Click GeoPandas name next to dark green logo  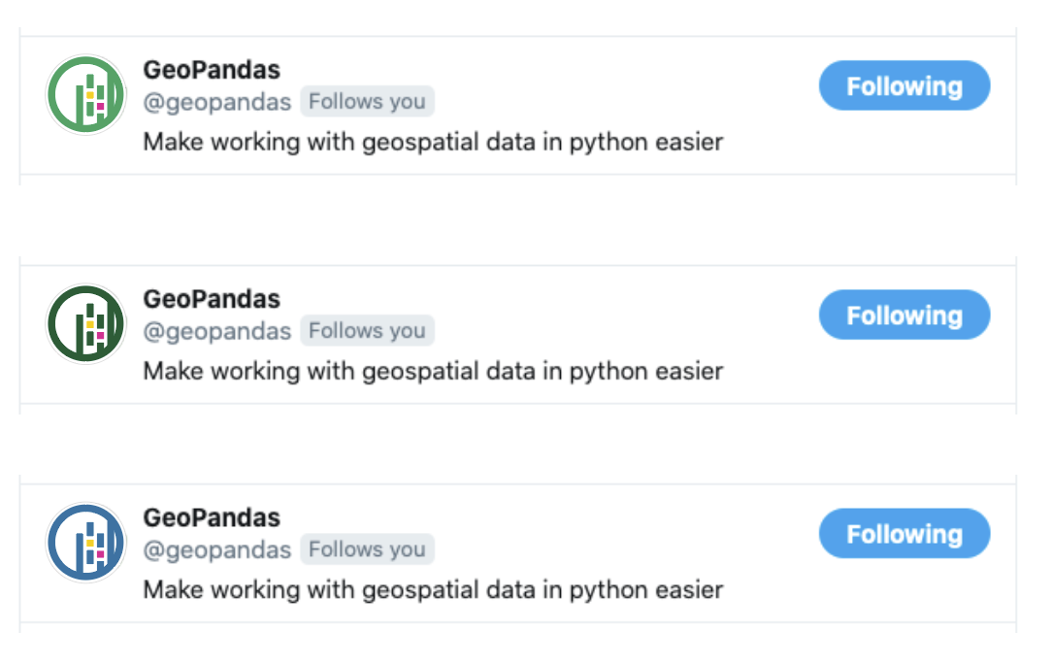click(x=212, y=299)
